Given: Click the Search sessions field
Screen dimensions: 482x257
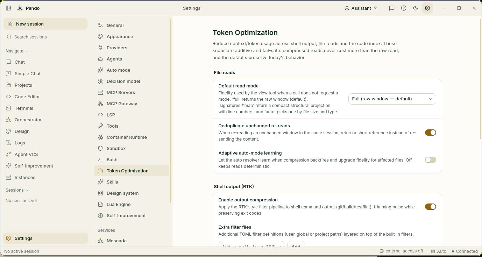Looking at the screenshot, I should coord(45,37).
